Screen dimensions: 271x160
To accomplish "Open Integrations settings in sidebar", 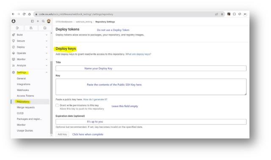I will (x=24, y=84).
